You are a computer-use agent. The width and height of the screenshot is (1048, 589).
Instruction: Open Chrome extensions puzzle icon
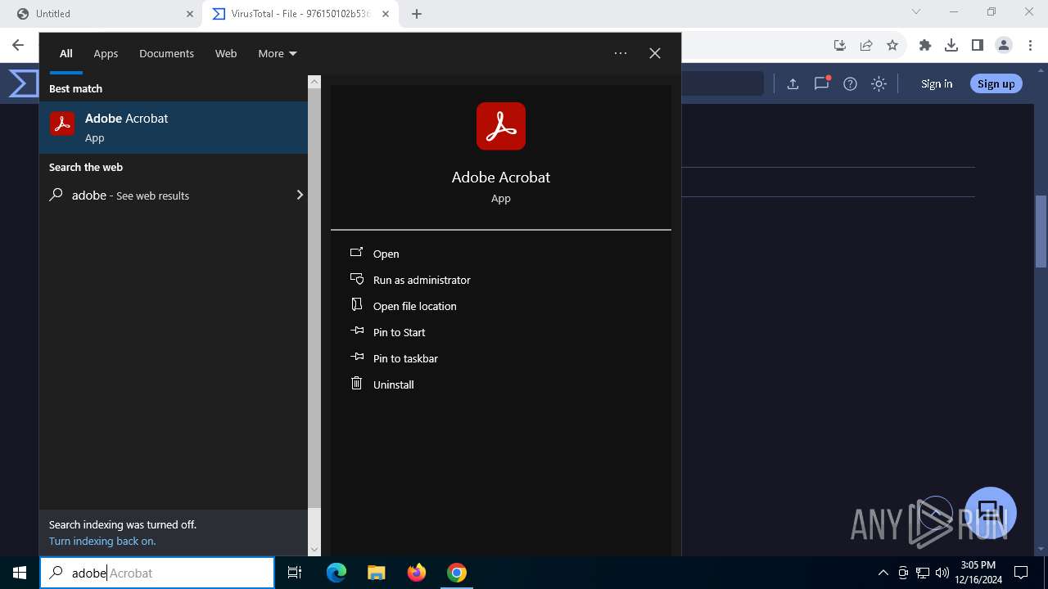(x=925, y=45)
